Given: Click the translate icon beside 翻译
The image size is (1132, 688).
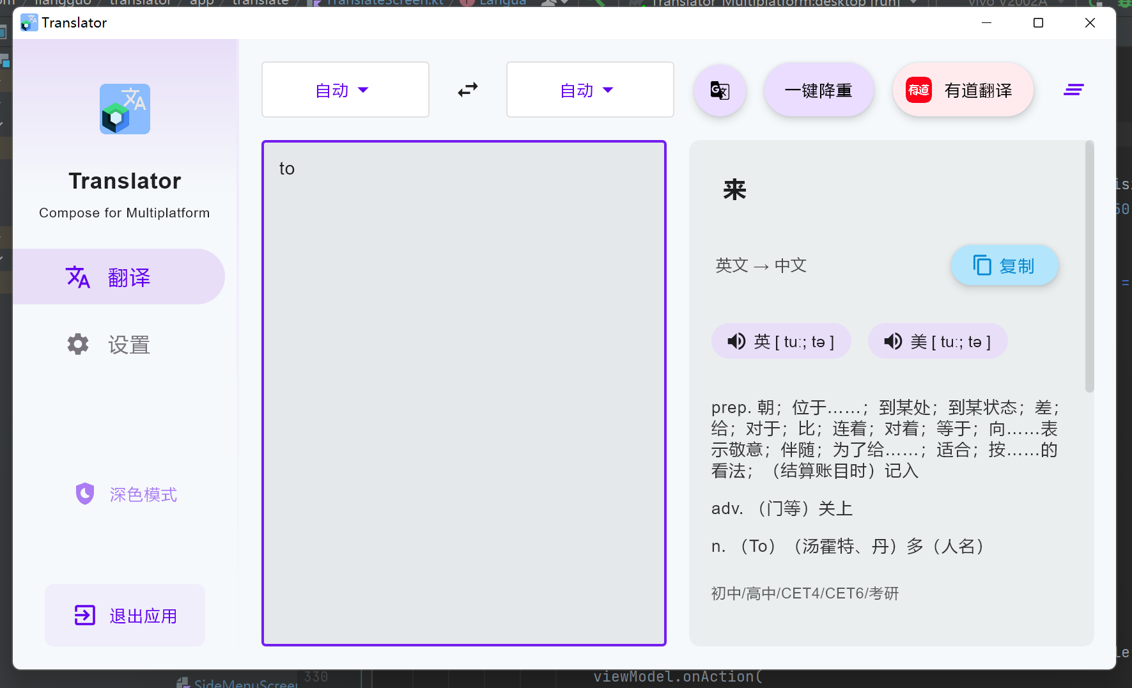Looking at the screenshot, I should [78, 277].
